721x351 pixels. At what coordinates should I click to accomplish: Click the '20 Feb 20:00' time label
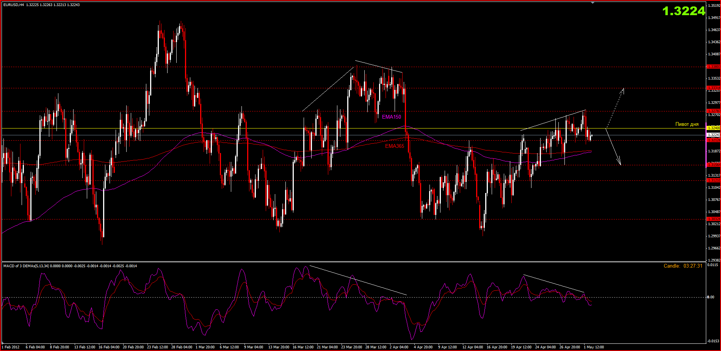133,347
